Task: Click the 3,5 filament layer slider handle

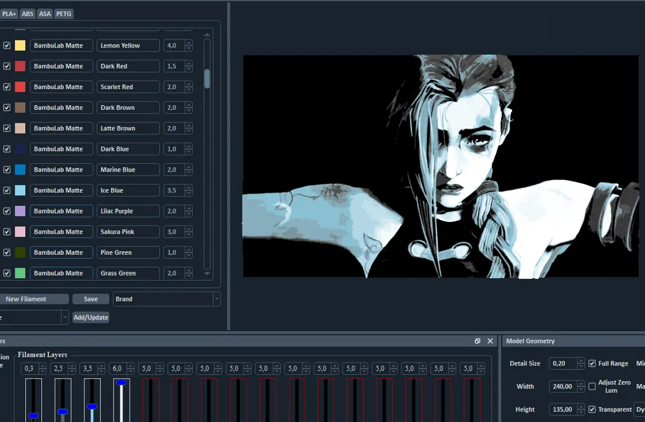Action: (92, 407)
